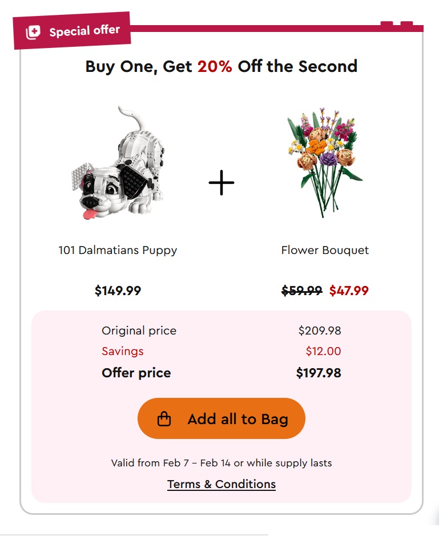Click the bold Offer price label

[136, 373]
